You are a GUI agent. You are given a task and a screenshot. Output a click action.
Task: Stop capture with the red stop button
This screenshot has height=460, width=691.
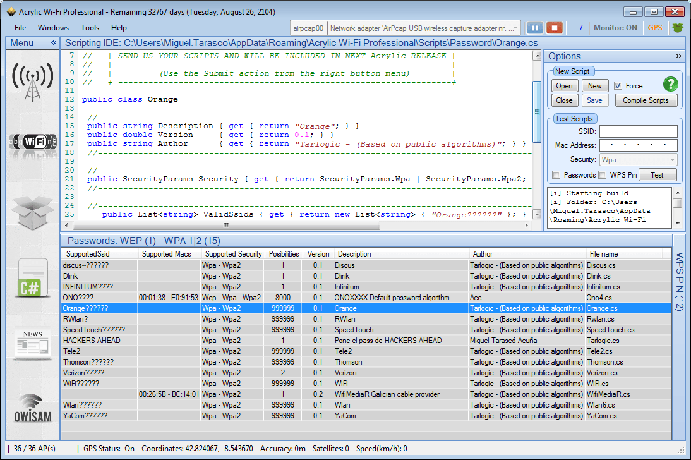point(554,28)
